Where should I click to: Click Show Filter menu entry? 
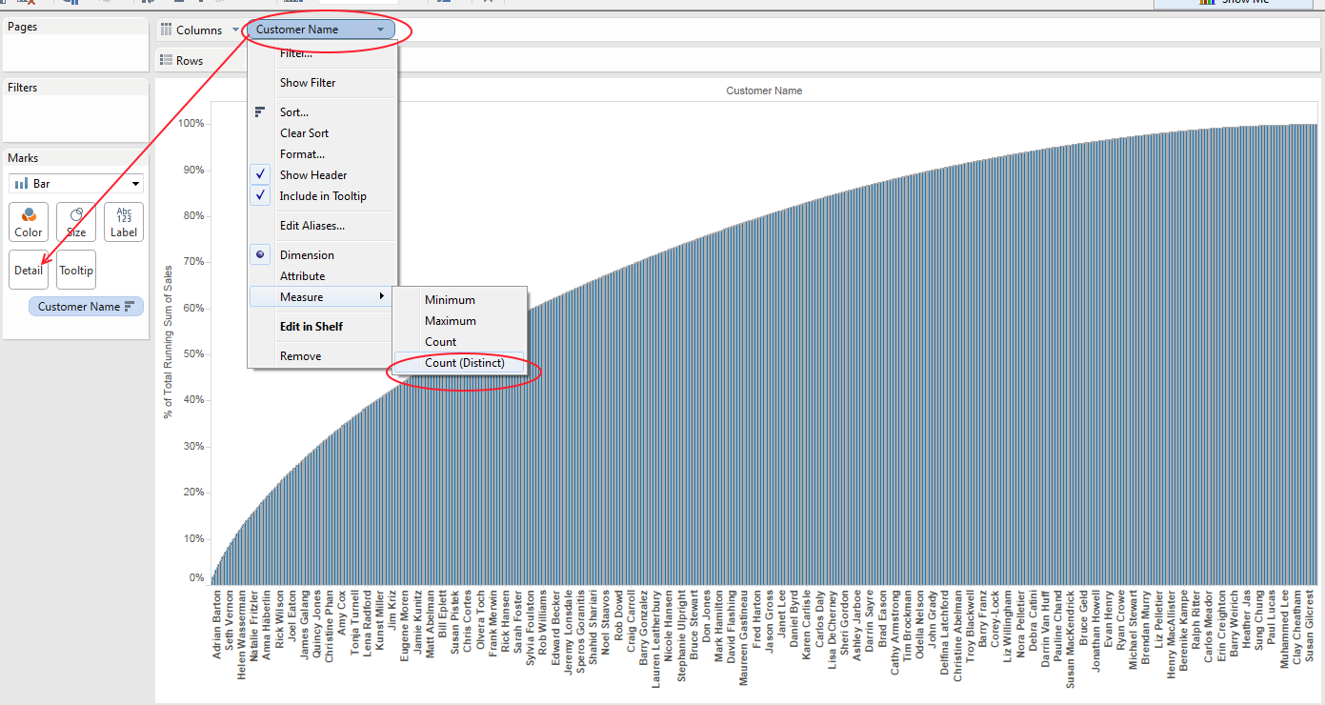pos(308,83)
